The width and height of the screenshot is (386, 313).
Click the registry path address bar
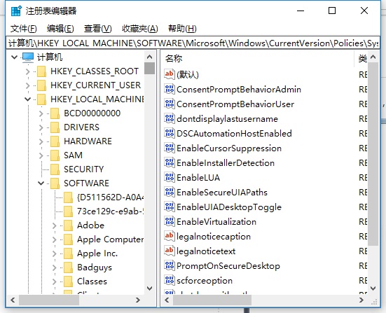point(193,43)
